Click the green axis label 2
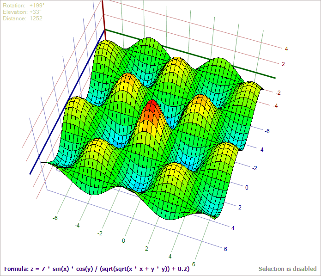This screenshot has height=276, width=321. [x=146, y=249]
